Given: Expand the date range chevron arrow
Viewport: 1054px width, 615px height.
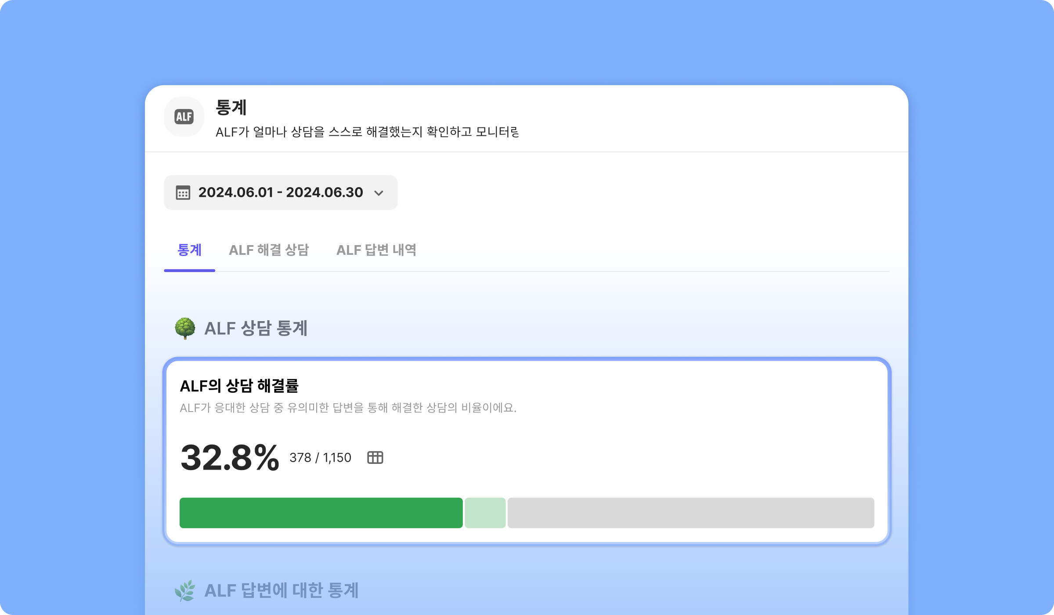Looking at the screenshot, I should pos(379,193).
